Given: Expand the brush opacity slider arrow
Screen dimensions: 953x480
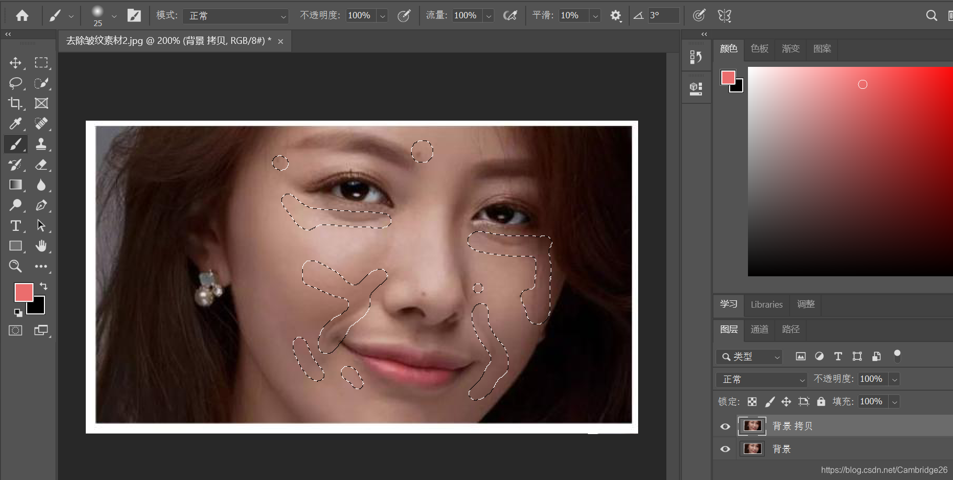Looking at the screenshot, I should point(382,16).
